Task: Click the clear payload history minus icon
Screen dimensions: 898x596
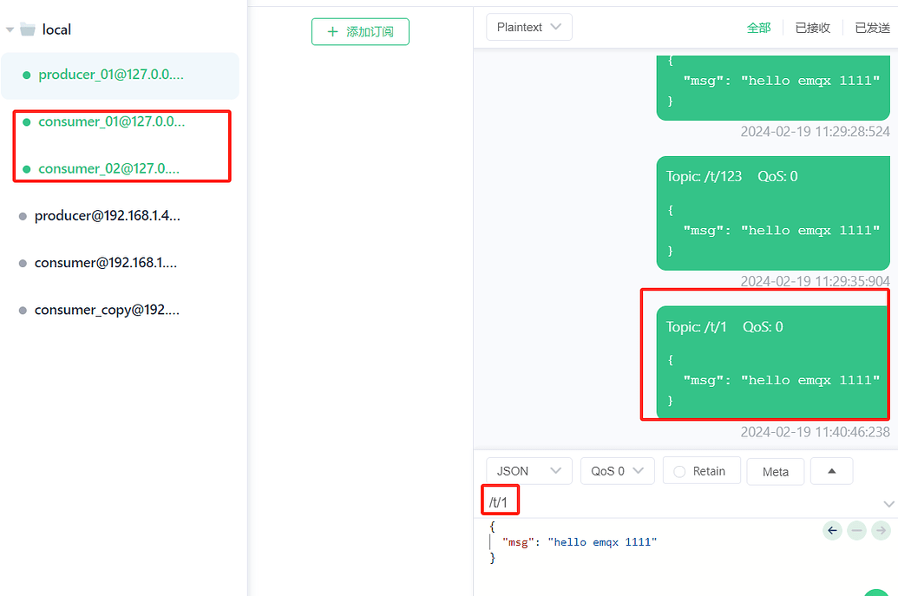Action: [856, 530]
